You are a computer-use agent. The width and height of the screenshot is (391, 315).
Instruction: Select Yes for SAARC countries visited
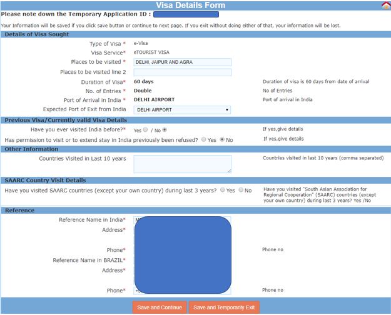pyautogui.click(x=223, y=190)
